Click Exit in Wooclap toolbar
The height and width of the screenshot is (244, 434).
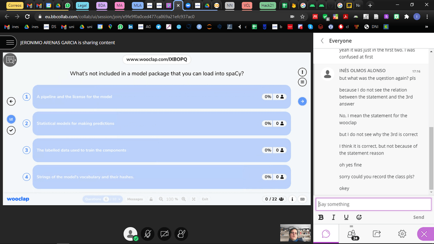(x=205, y=199)
